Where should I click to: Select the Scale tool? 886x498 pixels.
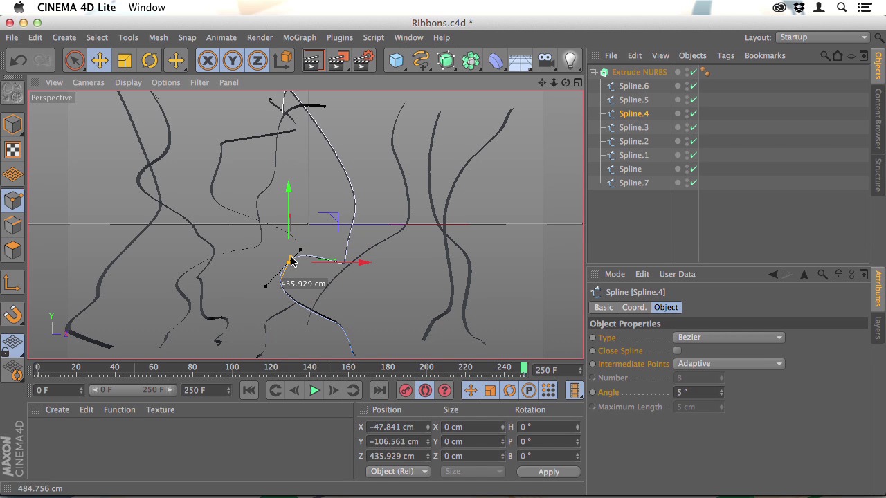(x=125, y=61)
